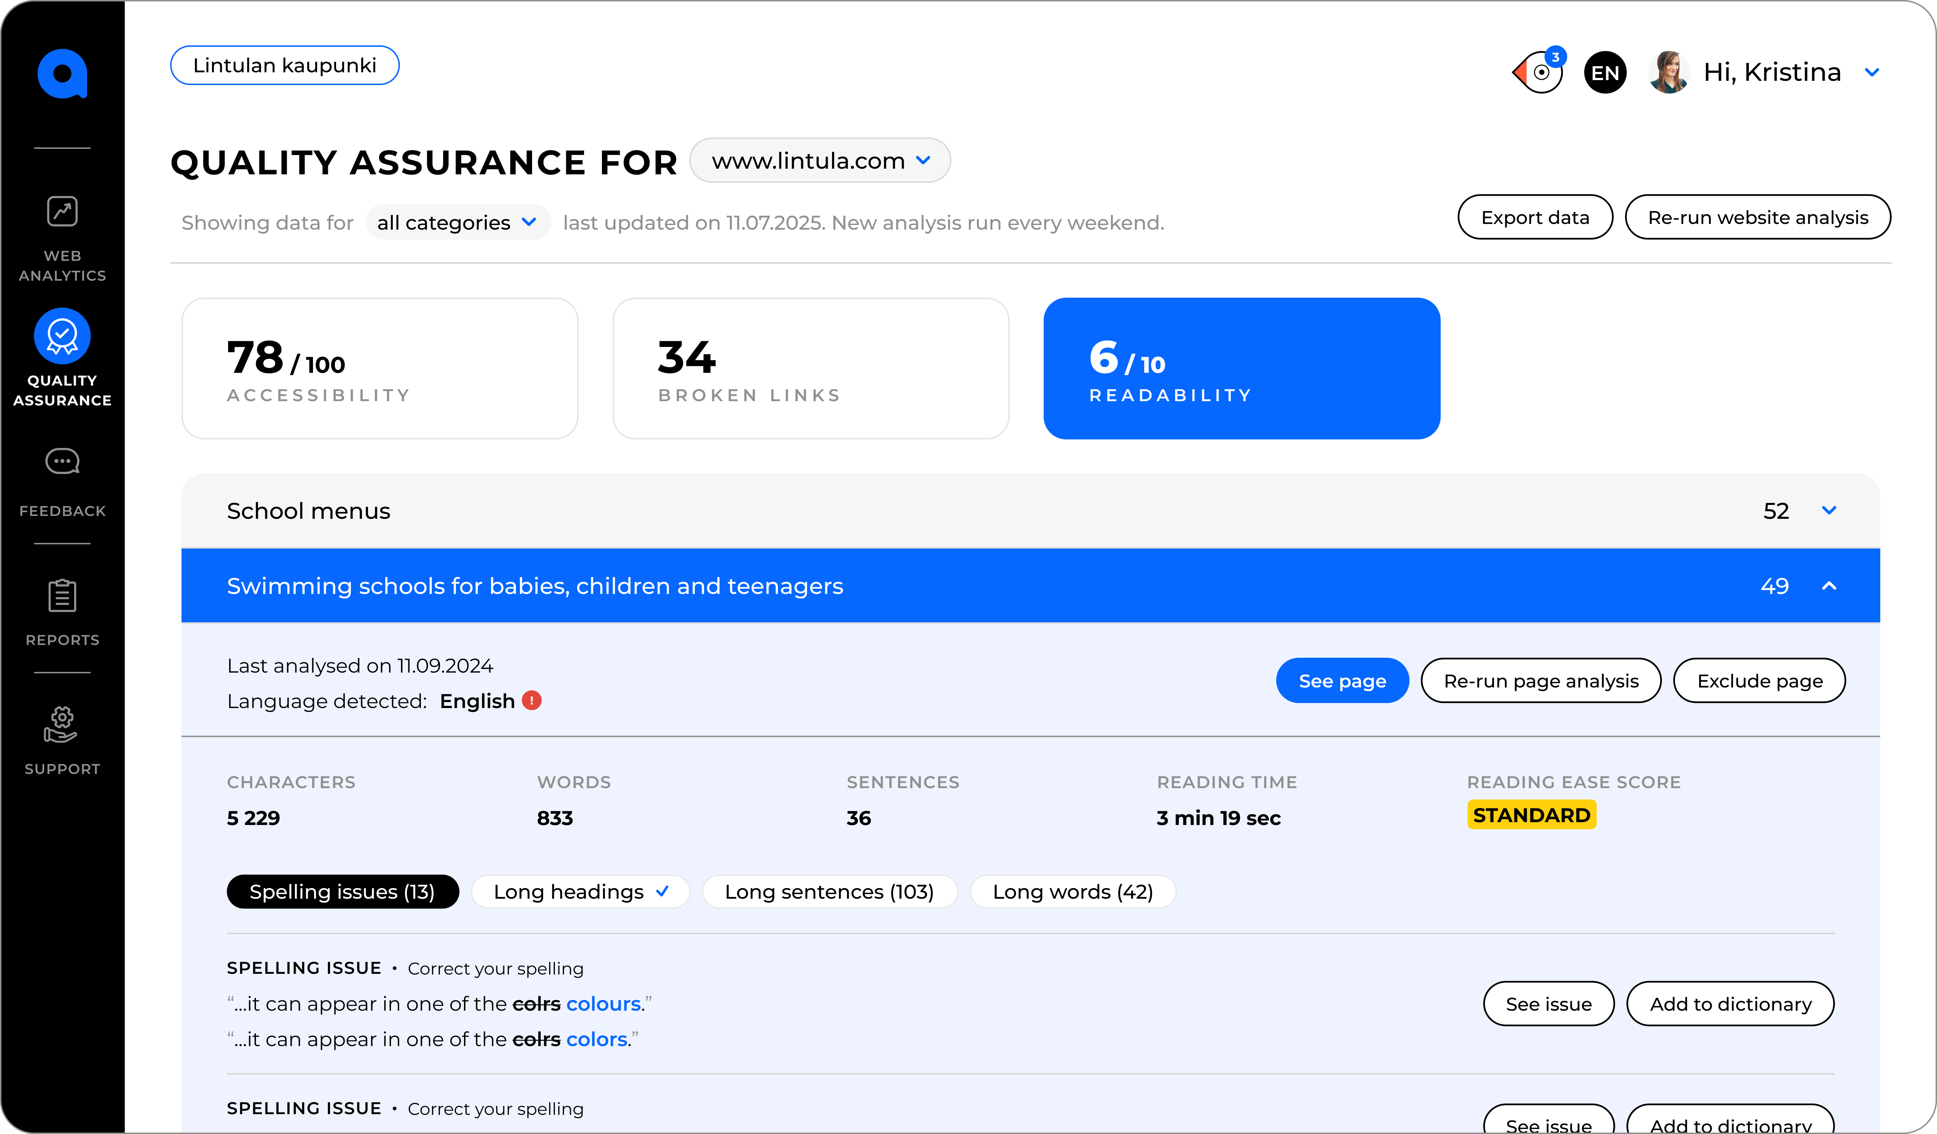This screenshot has height=1134, width=1937.
Task: Click the School menus count '52'
Action: click(1776, 511)
